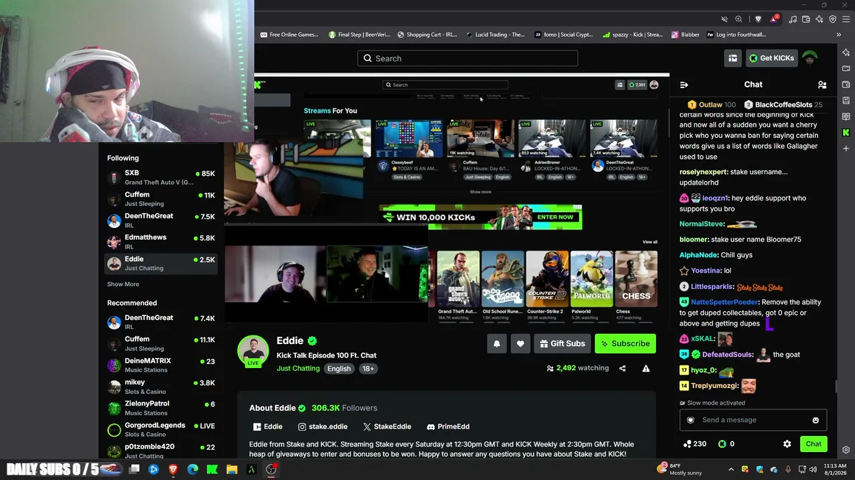The image size is (855, 480).
Task: Click into the Kick Search field
Action: 468,58
